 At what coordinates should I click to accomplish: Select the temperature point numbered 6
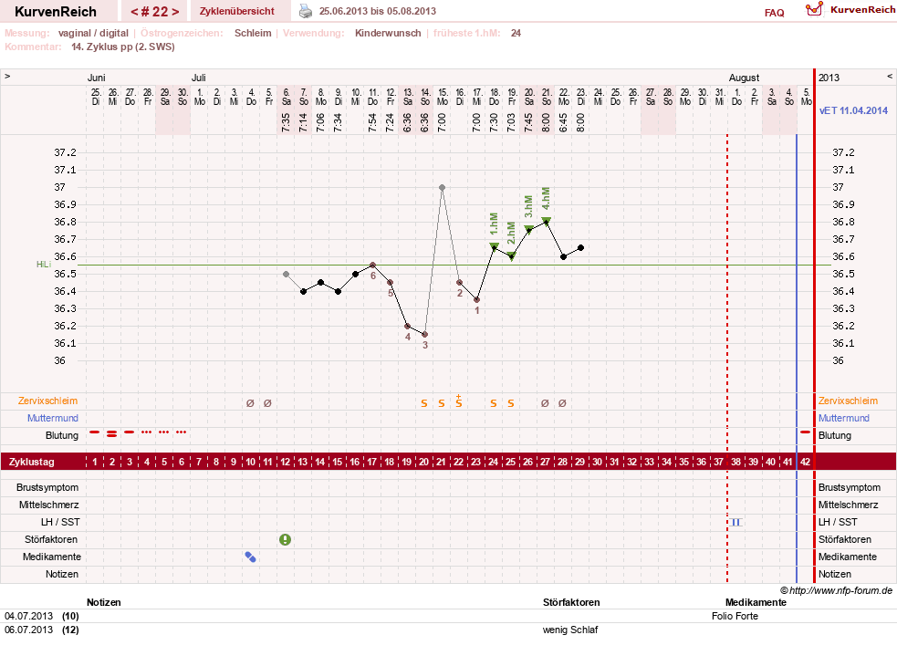pyautogui.click(x=372, y=265)
